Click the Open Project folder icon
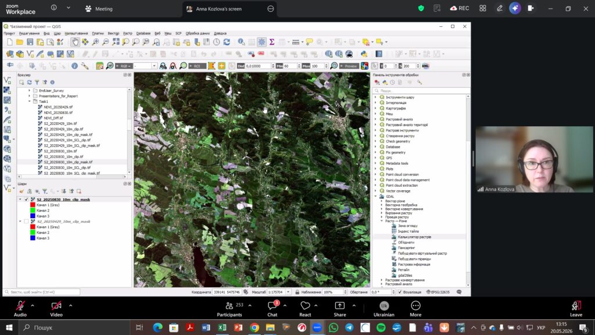 tap(20, 42)
